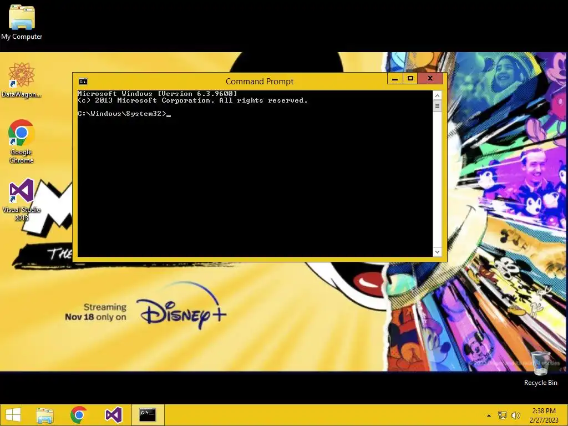
Task: Select the DataWagon desktop shortcut
Action: point(22,80)
